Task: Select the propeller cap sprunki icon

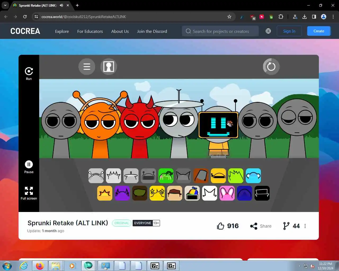Action: [192, 193]
